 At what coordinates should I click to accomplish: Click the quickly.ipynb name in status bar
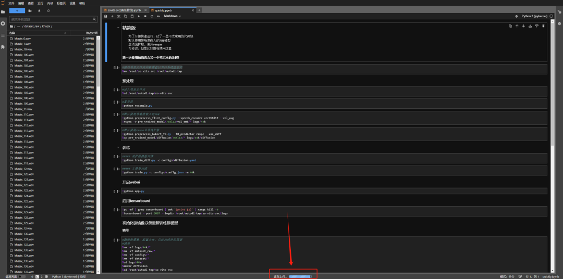(x=551, y=276)
